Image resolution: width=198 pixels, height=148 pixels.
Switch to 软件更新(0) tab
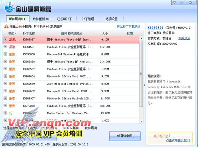point(41,19)
